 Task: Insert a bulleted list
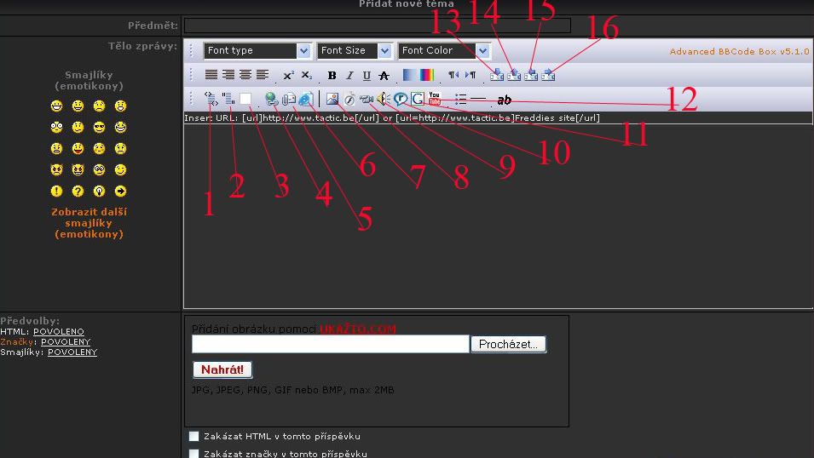tap(460, 99)
